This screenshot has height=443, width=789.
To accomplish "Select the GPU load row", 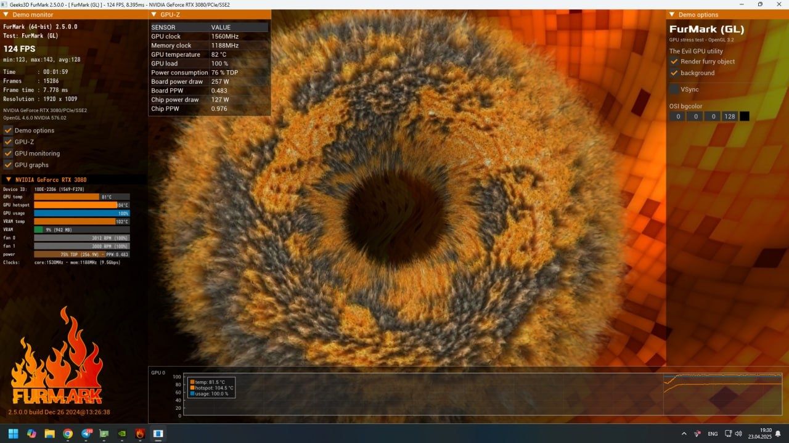I will pos(209,63).
